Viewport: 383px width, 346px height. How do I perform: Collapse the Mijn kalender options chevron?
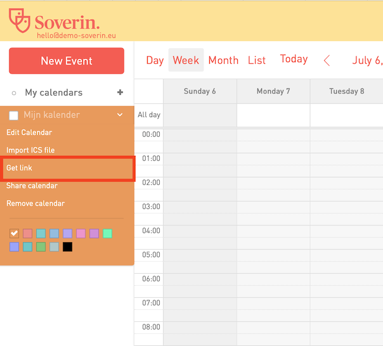tap(120, 115)
